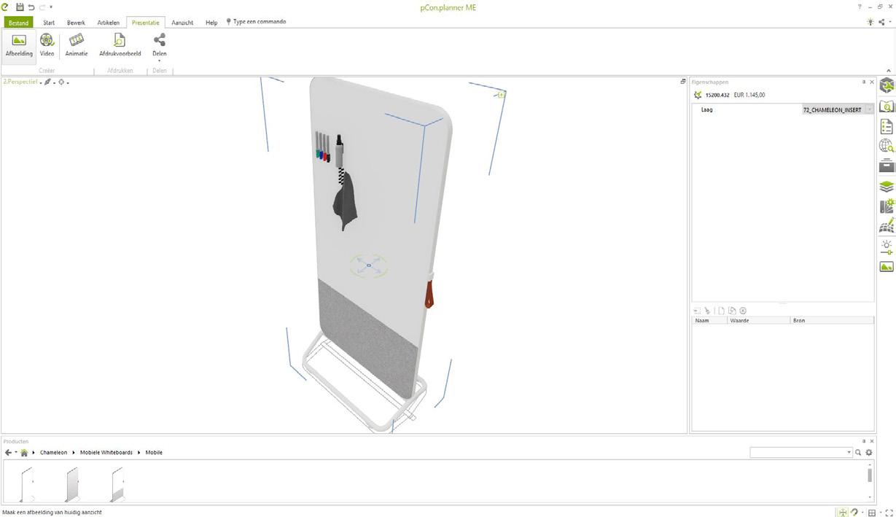Screen dimensions: 896x517
Task: Switch to the Artikelen ribbon tab
Action: point(108,23)
